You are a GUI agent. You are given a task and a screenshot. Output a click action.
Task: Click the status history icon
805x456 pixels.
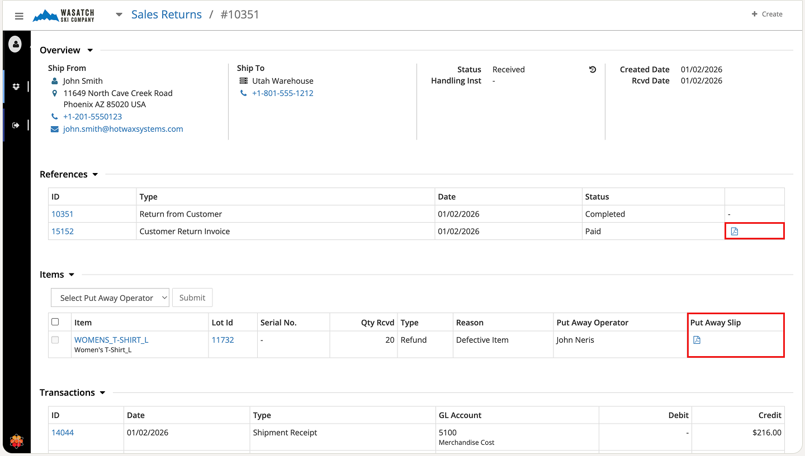pyautogui.click(x=593, y=70)
